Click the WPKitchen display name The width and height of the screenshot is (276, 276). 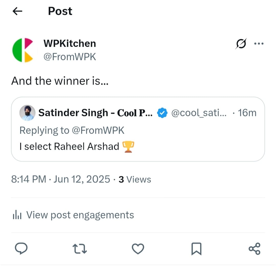click(x=70, y=43)
